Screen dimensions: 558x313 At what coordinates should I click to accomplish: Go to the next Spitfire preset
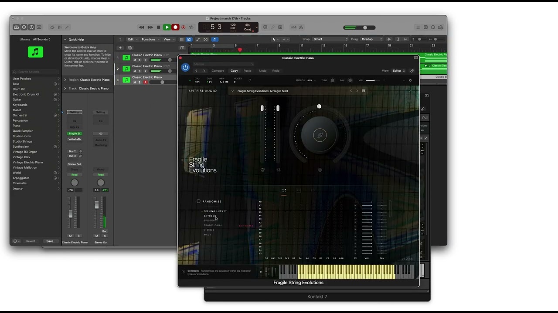pos(357,91)
